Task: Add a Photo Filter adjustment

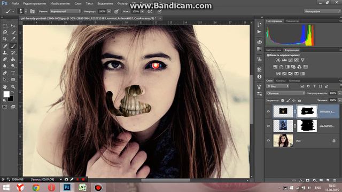Action: [x=293, y=67]
